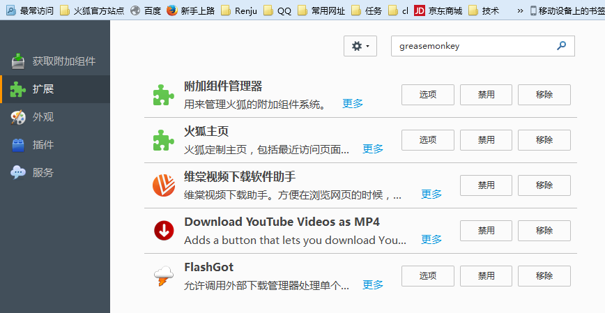Open the gear tools dropdown menu

click(360, 46)
